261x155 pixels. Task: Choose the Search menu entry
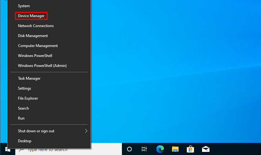(x=49, y=108)
